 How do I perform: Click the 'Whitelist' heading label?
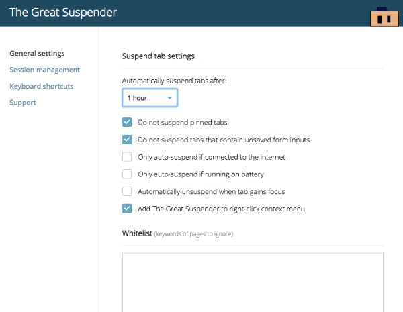137,233
